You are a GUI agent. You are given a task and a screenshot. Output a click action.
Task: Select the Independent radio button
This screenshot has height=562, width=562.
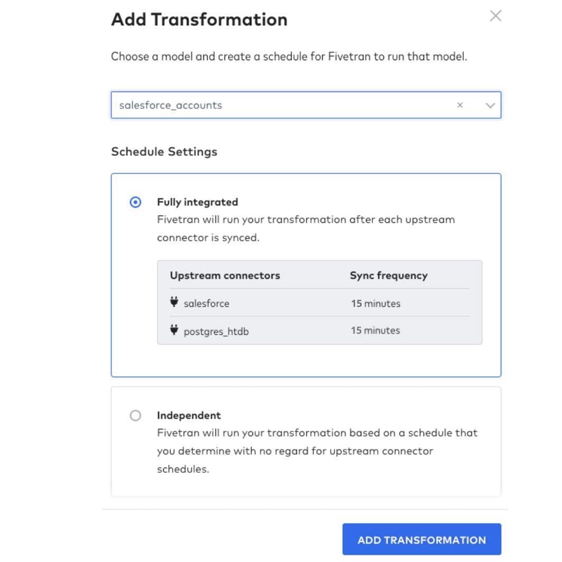pyautogui.click(x=136, y=416)
